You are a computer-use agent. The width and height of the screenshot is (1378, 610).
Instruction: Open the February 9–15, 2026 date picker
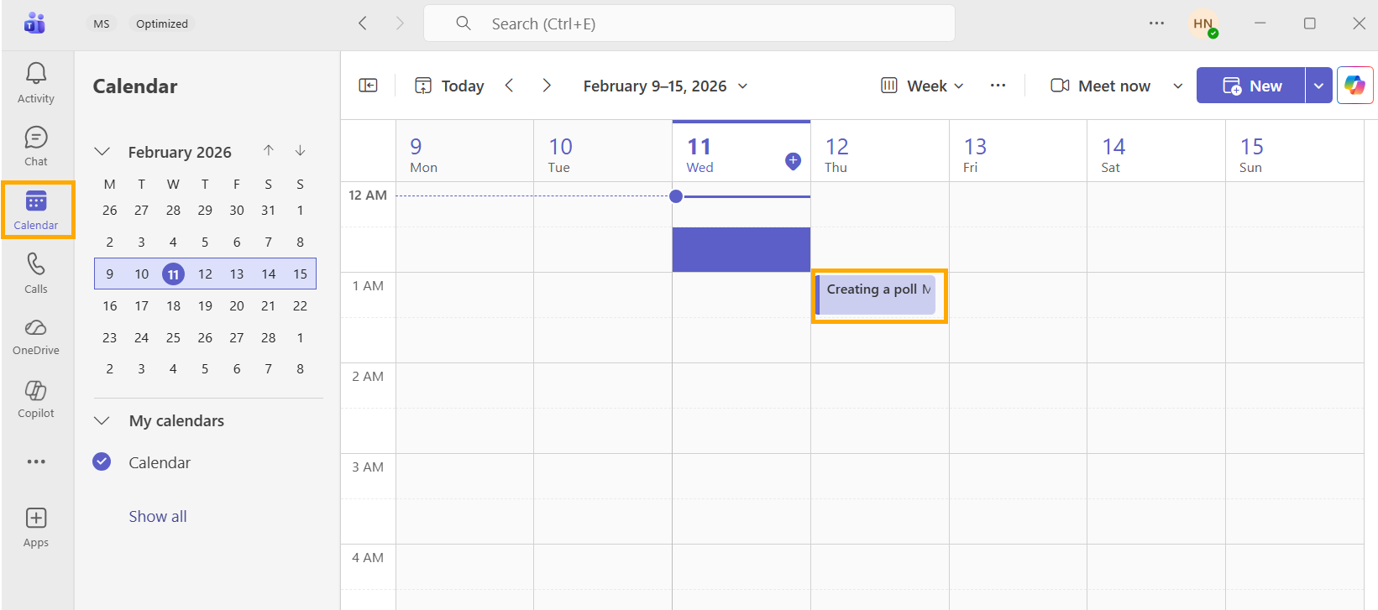point(665,86)
